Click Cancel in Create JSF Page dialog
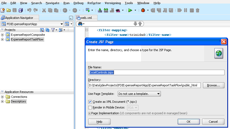 pyautogui.click(x=213, y=122)
